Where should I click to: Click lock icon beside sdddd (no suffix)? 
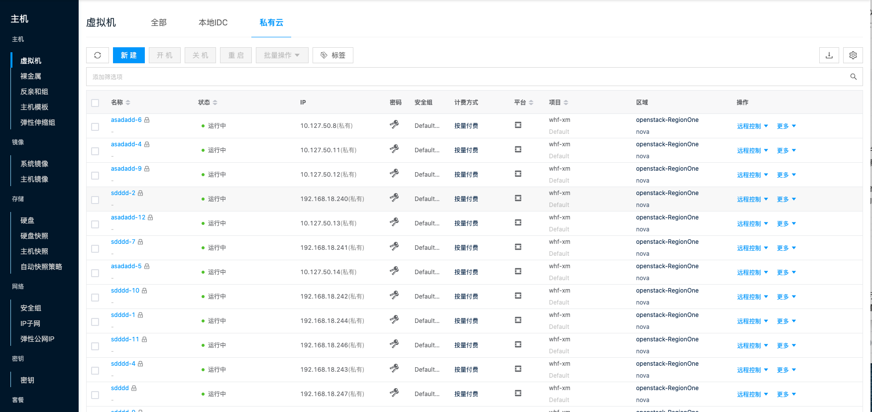[134, 388]
